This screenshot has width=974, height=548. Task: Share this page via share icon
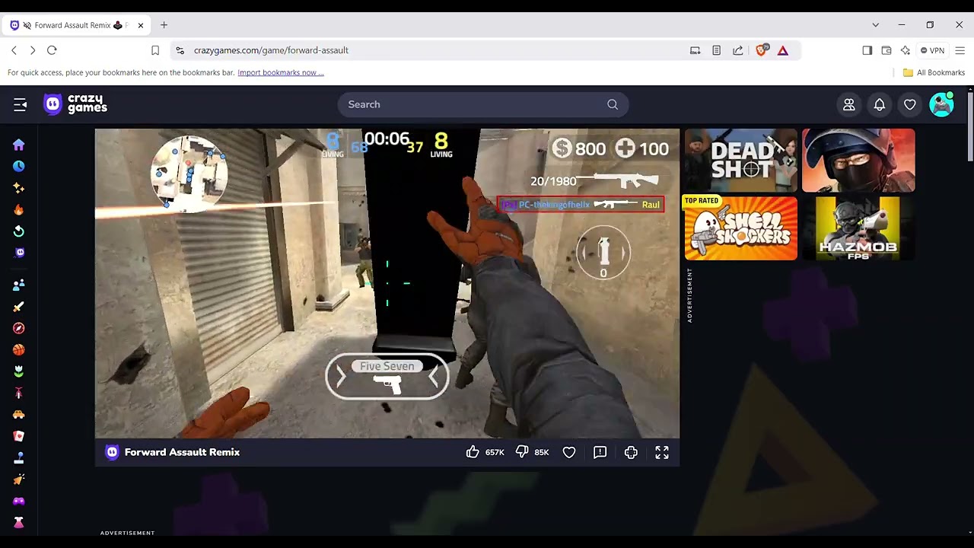tap(738, 50)
